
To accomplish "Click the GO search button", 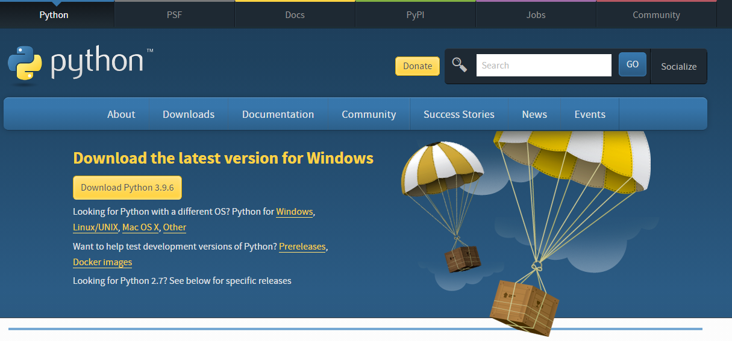I will [x=633, y=64].
